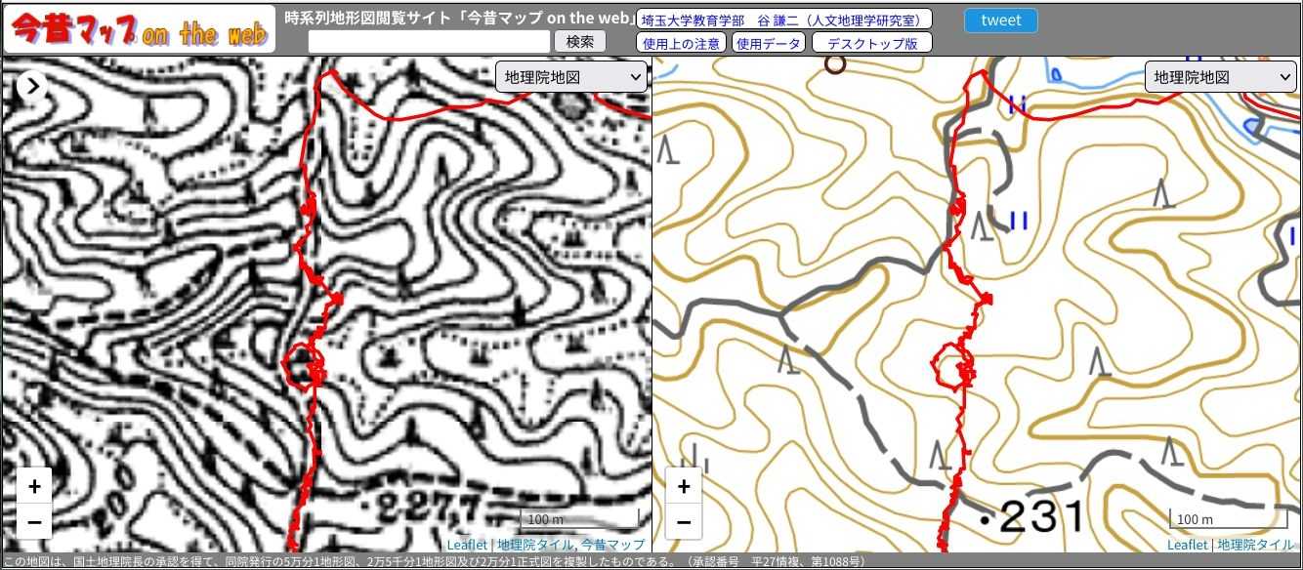Open the 使用上の注意 page
The width and height of the screenshot is (1303, 570).
coord(681,43)
